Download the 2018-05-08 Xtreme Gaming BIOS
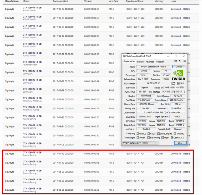Image resolution: width=202 pixels, height=195 pixels. (x=176, y=190)
